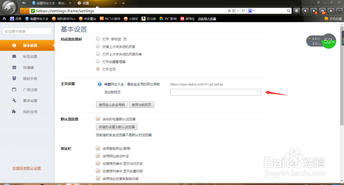Image resolution: width=344 pixels, height=185 pixels.
Task: Open the round K toolbar button
Action: pyautogui.click(x=297, y=11)
